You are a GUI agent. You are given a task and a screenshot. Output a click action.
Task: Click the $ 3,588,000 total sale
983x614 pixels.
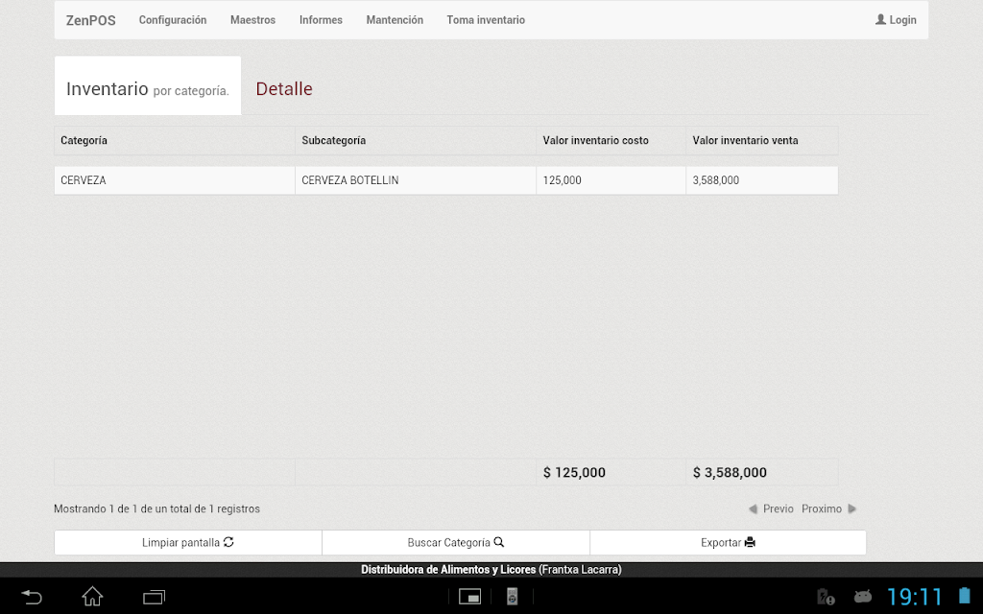(x=730, y=472)
